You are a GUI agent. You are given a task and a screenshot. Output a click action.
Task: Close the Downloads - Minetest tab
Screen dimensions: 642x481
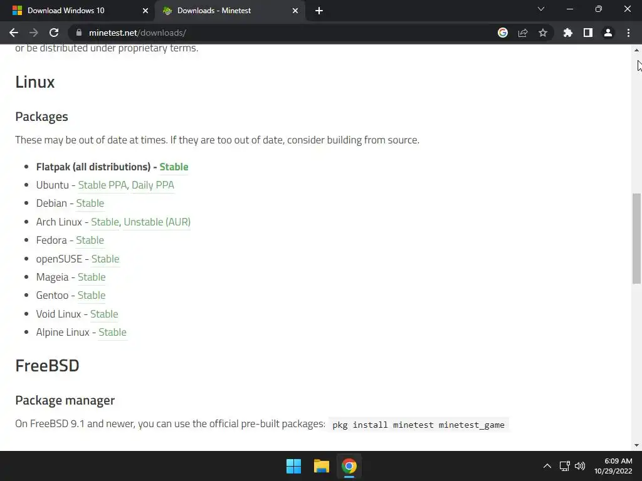tap(295, 11)
